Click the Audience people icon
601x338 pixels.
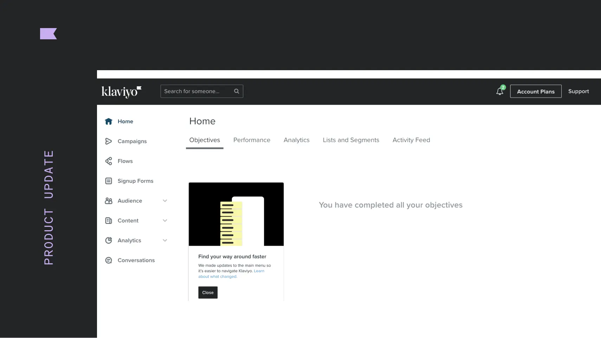109,201
